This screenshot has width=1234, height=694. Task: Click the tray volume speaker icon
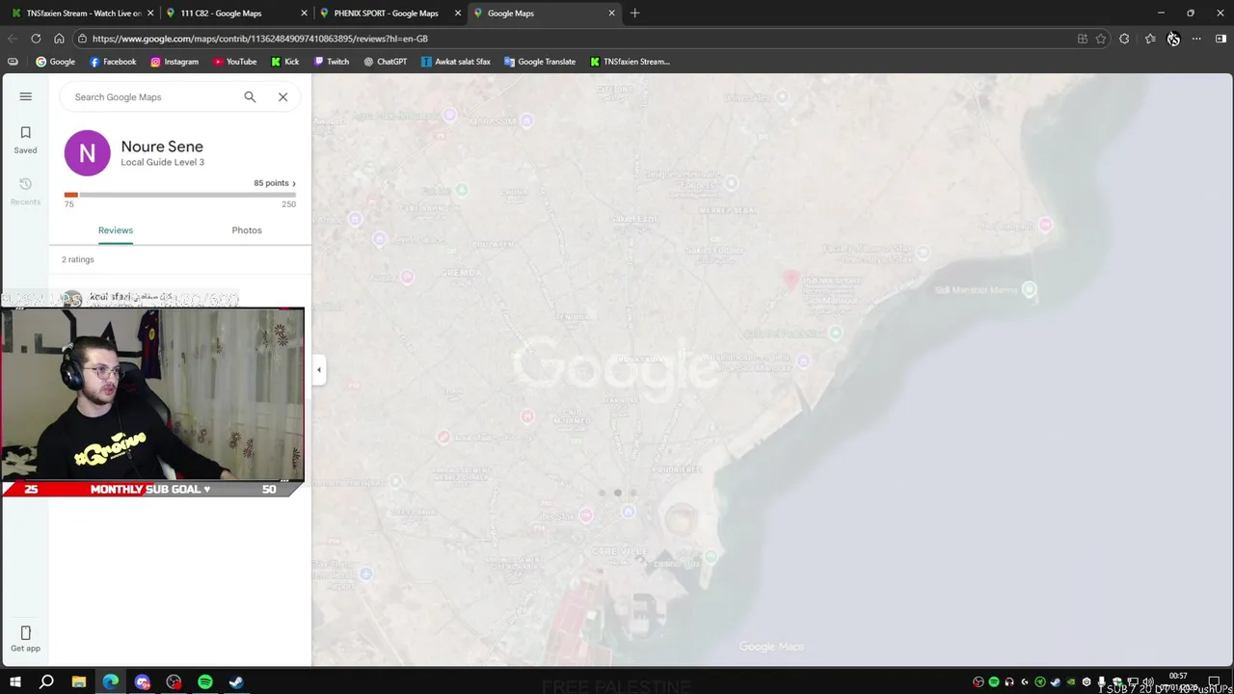coord(1147,682)
